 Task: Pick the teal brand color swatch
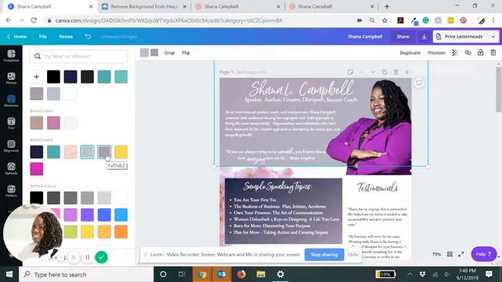tap(53, 152)
